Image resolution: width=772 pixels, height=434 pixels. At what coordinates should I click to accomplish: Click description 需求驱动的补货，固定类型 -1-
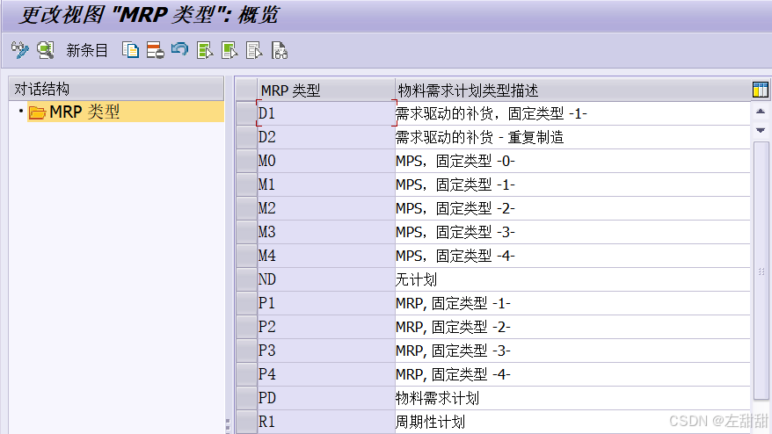572,113
